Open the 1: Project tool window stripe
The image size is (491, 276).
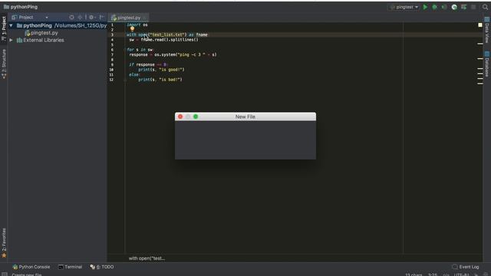4,28
